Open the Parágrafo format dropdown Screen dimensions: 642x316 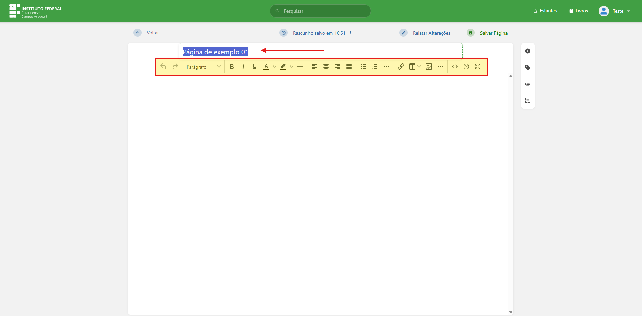coord(203,67)
